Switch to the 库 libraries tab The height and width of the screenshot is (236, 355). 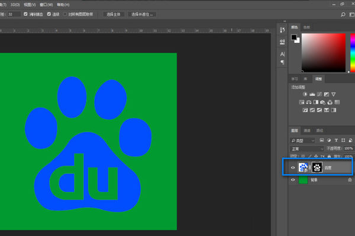click(305, 79)
